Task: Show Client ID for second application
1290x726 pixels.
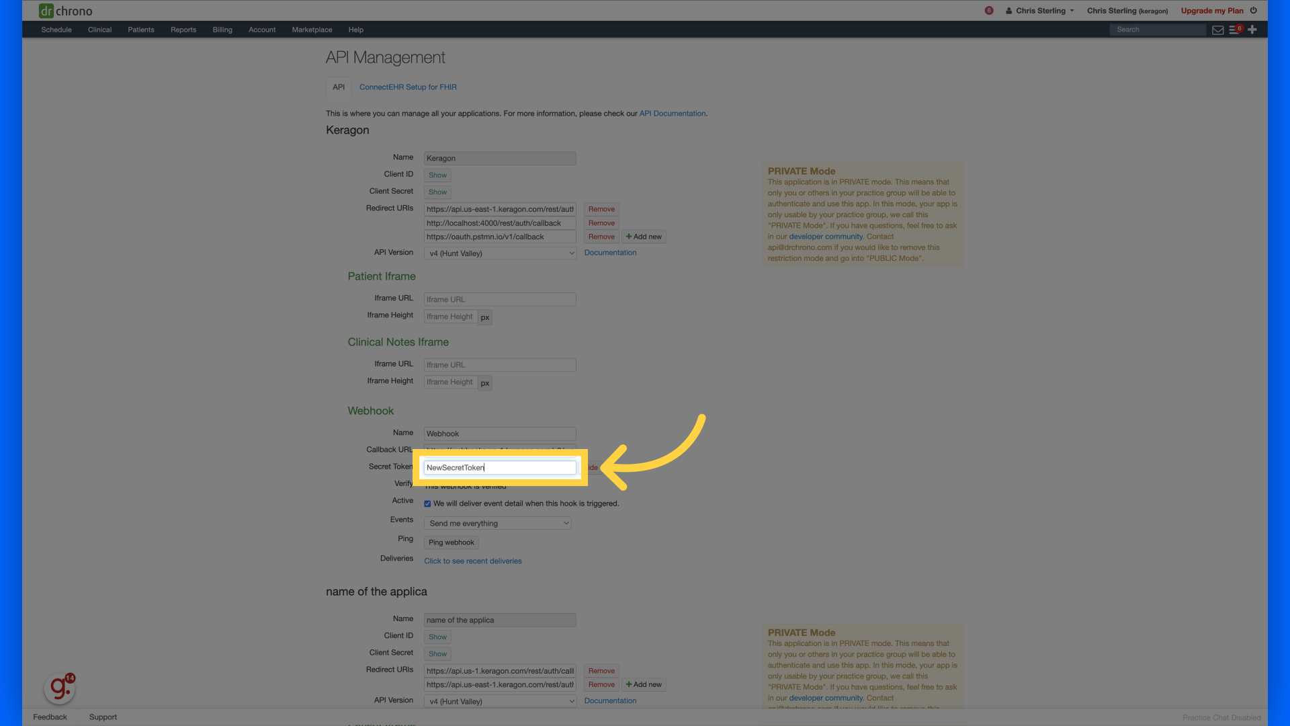Action: (x=437, y=637)
